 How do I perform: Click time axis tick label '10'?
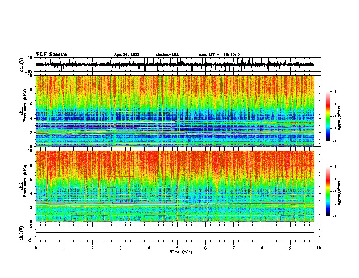pyautogui.click(x=319, y=248)
